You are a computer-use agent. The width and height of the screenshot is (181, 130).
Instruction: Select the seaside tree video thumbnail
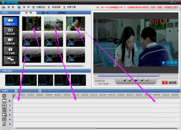(54, 24)
